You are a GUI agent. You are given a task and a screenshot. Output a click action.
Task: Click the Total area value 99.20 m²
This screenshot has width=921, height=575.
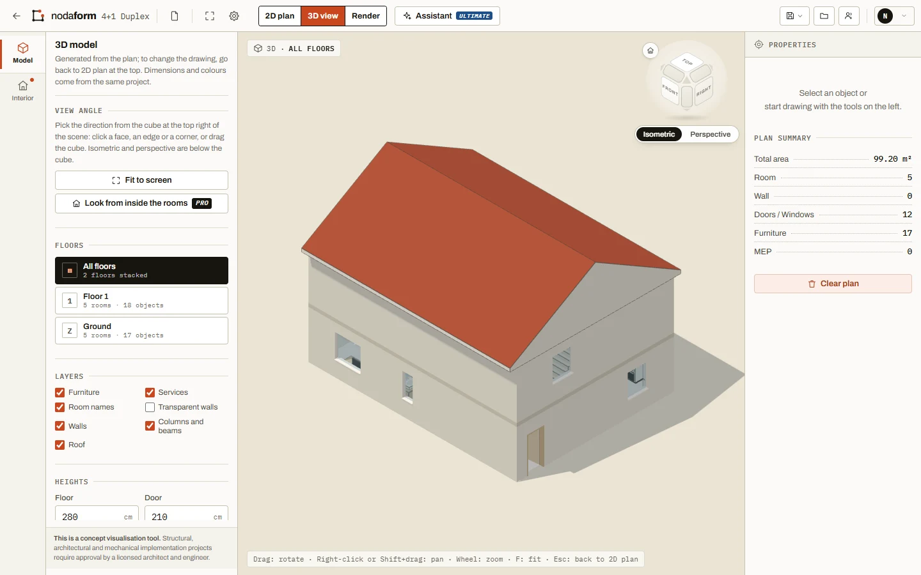892,159
